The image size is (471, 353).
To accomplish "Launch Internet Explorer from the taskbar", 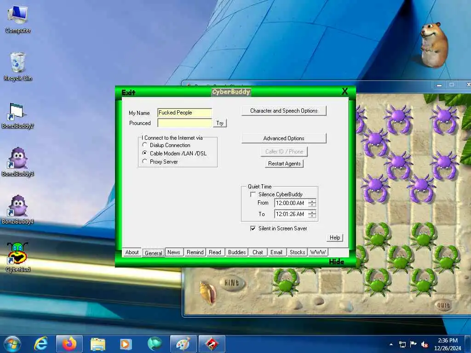I will (41, 344).
